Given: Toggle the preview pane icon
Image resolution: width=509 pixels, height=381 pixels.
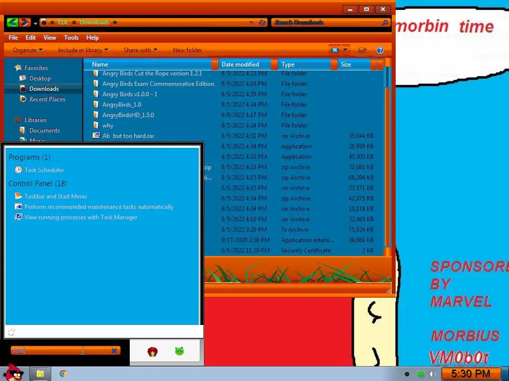Looking at the screenshot, I should [362, 50].
